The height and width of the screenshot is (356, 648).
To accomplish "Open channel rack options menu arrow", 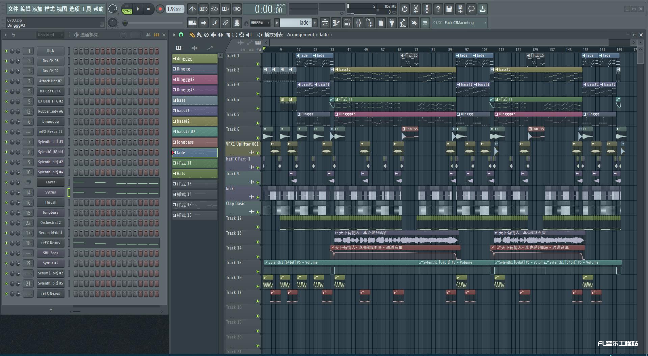I will pos(6,35).
